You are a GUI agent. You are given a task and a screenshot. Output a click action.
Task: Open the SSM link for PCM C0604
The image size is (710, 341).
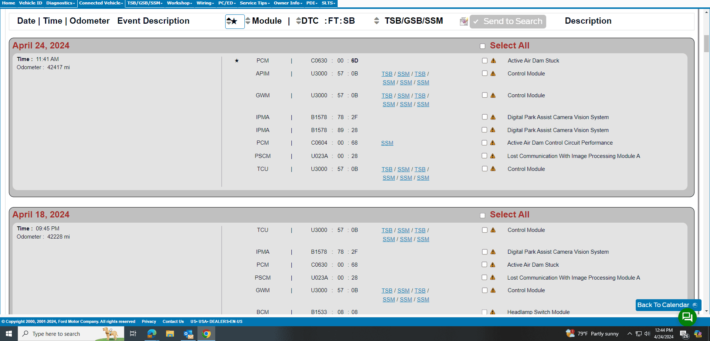click(x=387, y=143)
